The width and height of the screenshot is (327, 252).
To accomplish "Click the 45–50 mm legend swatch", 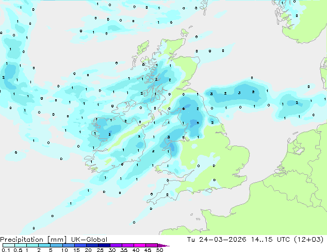I will pos(151,245).
